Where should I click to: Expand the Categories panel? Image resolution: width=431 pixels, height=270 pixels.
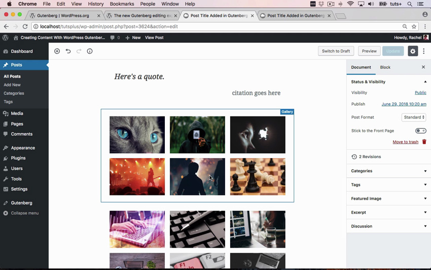pos(388,171)
